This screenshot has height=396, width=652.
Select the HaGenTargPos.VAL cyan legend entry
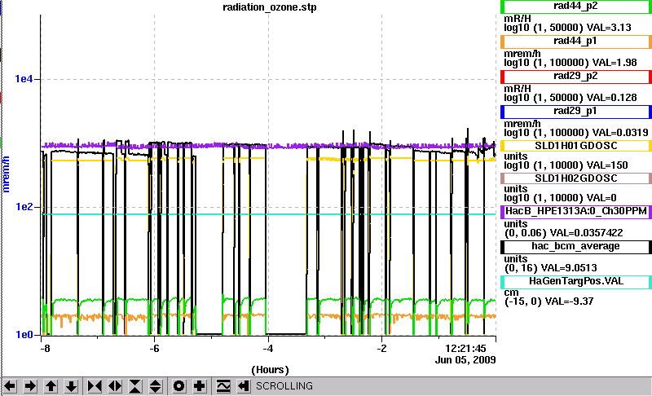tap(576, 282)
